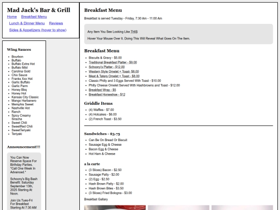Viewport: 280px width, 210px height.
Task: Click Sausage Egg & Cheese sandwich
Action: (x=105, y=145)
